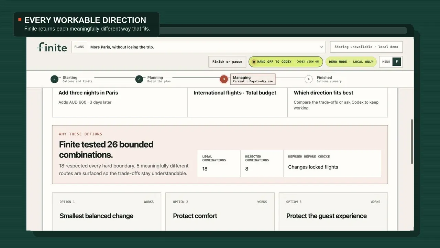The height and width of the screenshot is (248, 440).
Task: Click the Starting step checkmark circle
Action: pyautogui.click(x=54, y=79)
